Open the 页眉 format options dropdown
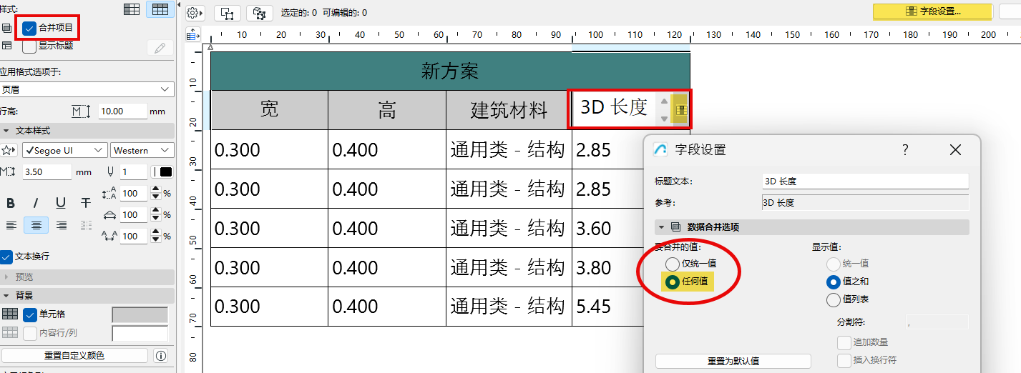The height and width of the screenshot is (373, 1021). tap(87, 89)
